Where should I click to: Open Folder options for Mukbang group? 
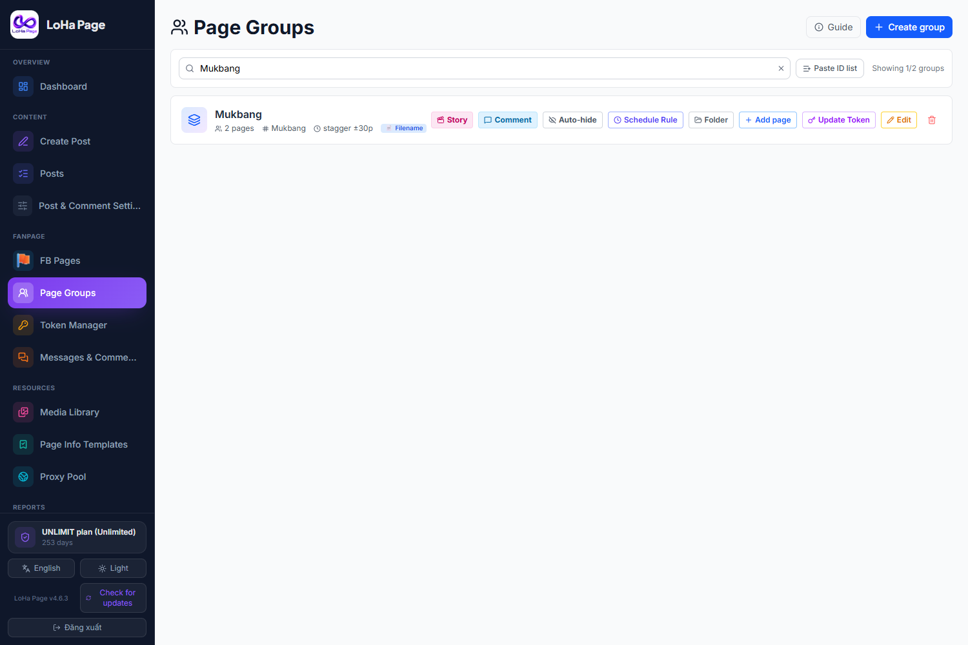[711, 120]
